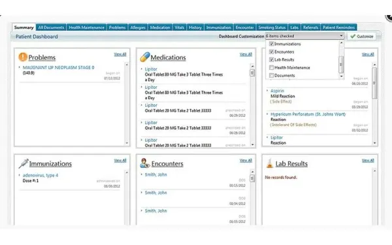Select the Immunization tab
This screenshot has height=245, width=392.
[x=218, y=27]
